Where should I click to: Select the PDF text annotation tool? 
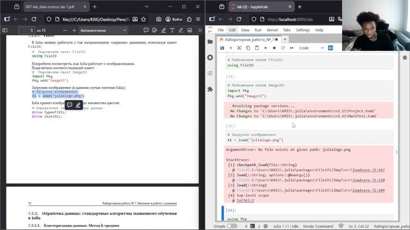pyautogui.click(x=172, y=31)
